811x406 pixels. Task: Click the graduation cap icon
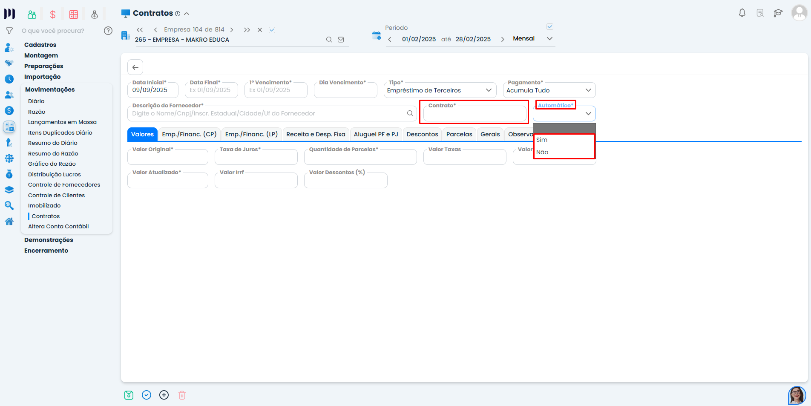tap(778, 13)
